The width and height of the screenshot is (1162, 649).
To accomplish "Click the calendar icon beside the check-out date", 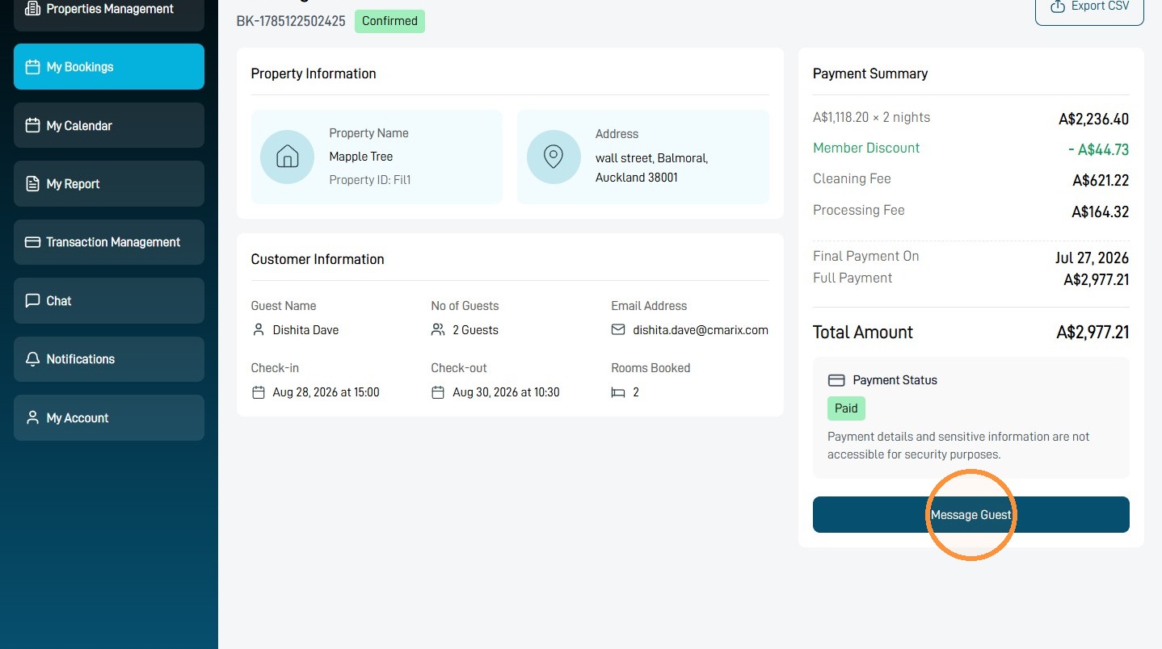I will coord(438,392).
